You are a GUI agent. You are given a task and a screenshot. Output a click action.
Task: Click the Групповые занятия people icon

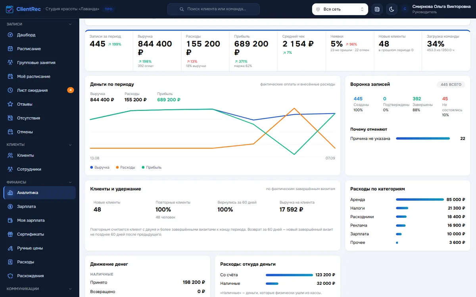point(10,63)
